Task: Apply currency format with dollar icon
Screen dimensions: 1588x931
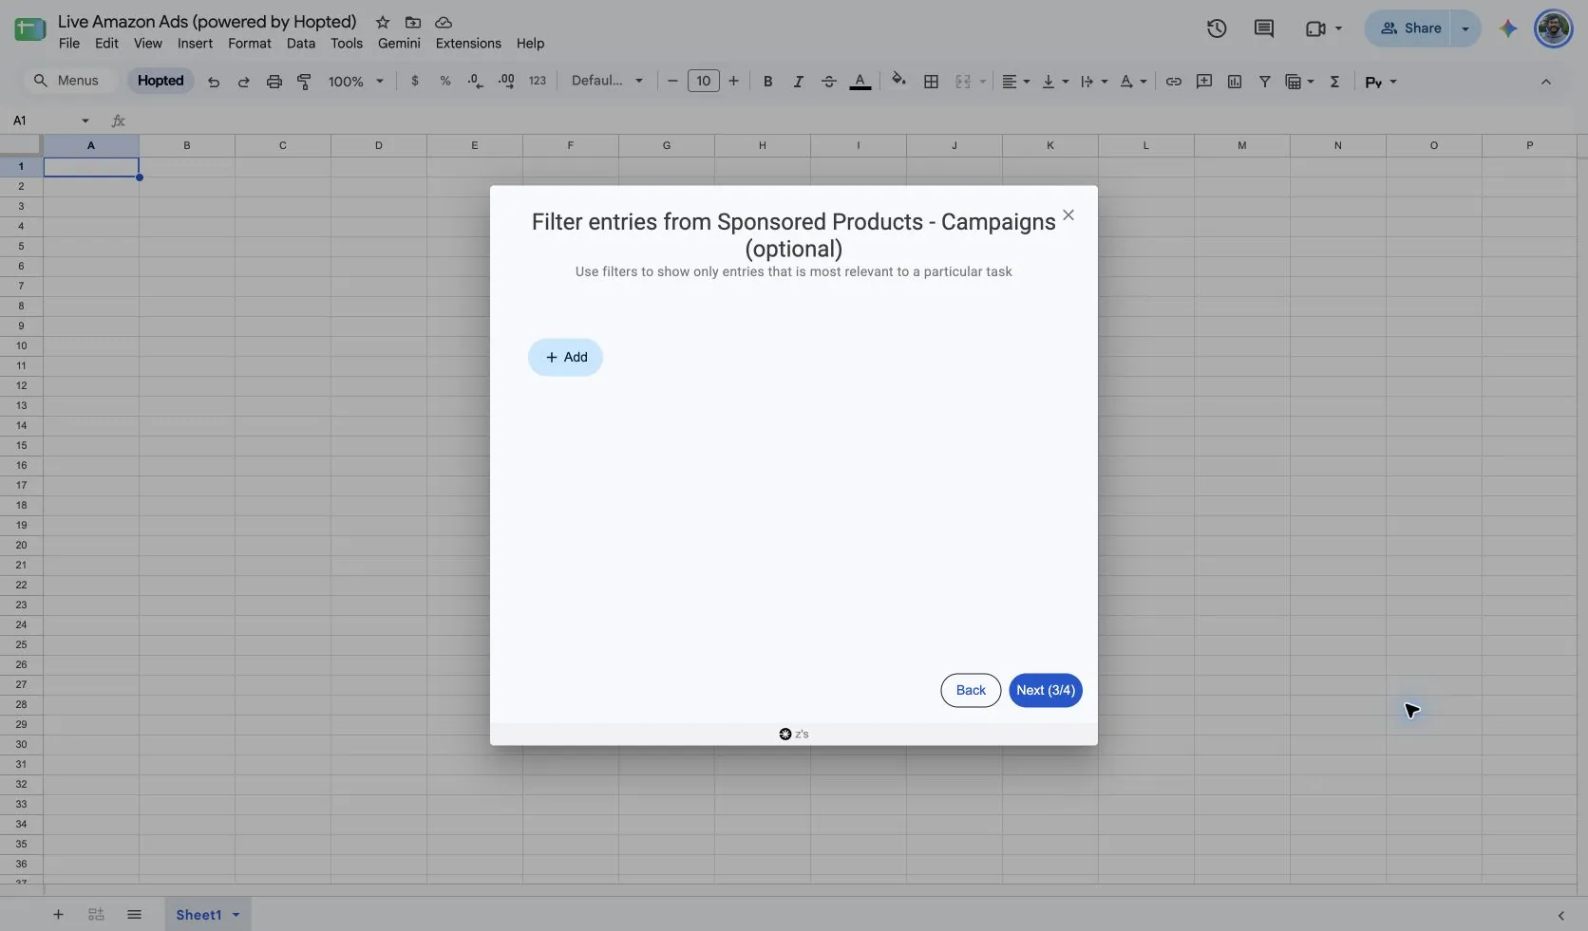Action: (x=415, y=82)
